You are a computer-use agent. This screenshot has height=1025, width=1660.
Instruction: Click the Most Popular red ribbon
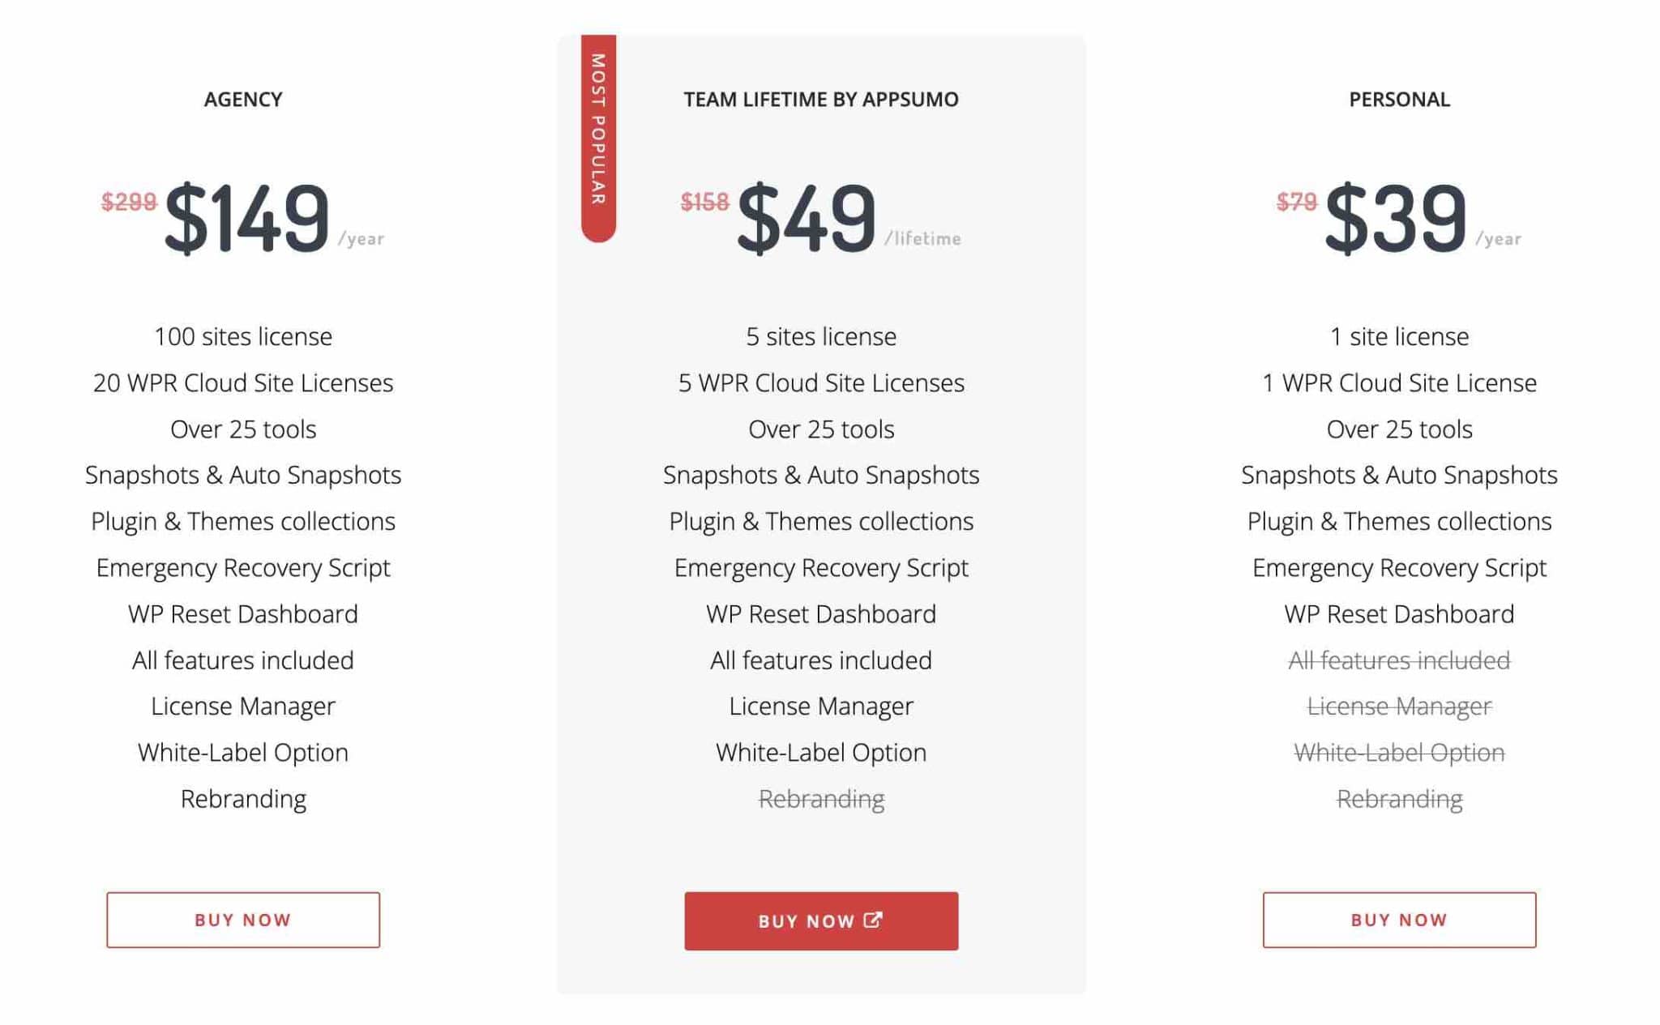[598, 138]
